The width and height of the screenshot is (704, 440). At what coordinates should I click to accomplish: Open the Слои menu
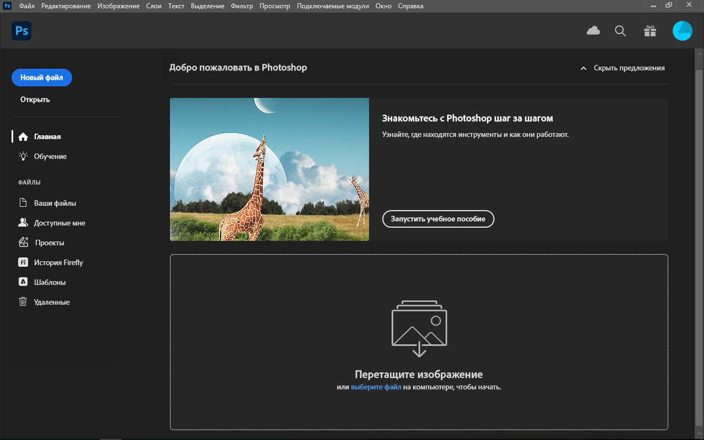(x=153, y=6)
